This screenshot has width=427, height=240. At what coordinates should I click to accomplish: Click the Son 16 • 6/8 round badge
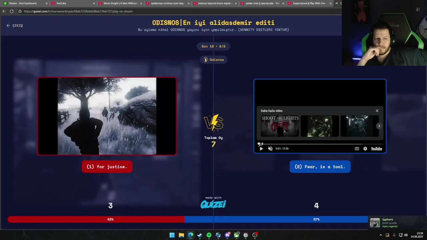pos(213,46)
